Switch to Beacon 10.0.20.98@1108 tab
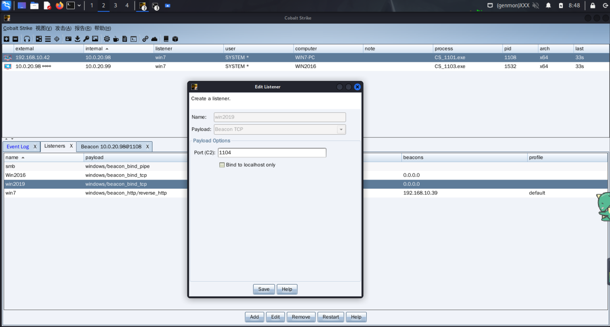Screen dimensions: 610x327 click(111, 147)
